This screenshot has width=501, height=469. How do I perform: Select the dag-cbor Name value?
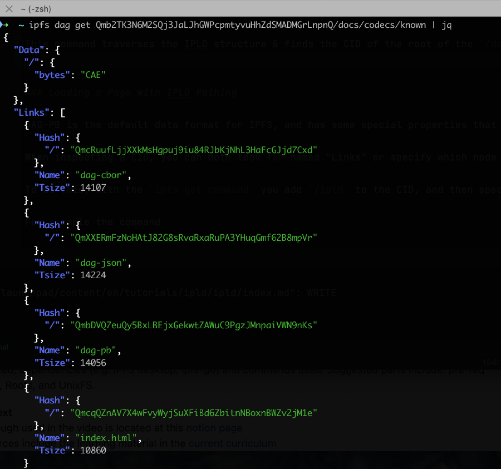point(101,175)
